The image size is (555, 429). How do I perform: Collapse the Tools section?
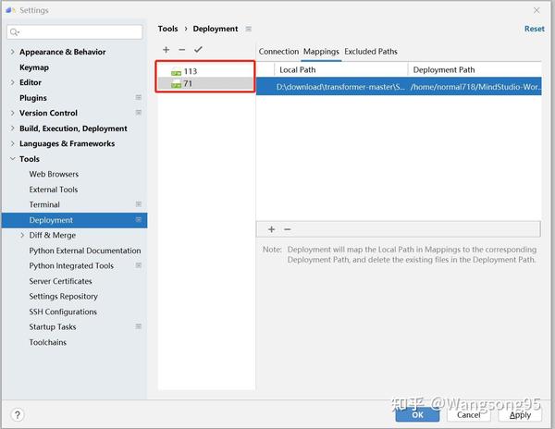[x=12, y=159]
